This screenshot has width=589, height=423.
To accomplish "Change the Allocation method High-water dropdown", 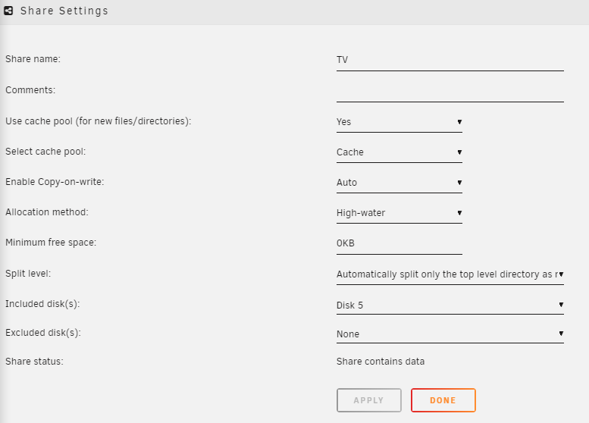I will tap(399, 213).
